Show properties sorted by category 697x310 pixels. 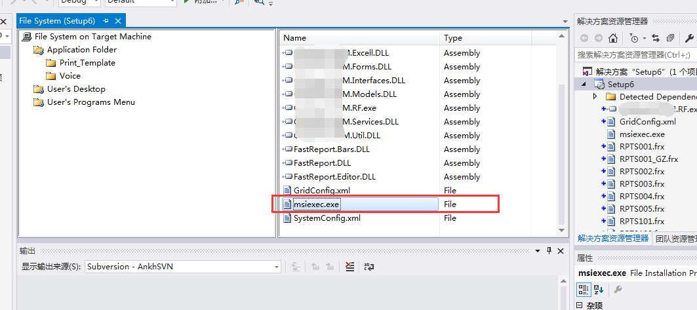point(584,290)
